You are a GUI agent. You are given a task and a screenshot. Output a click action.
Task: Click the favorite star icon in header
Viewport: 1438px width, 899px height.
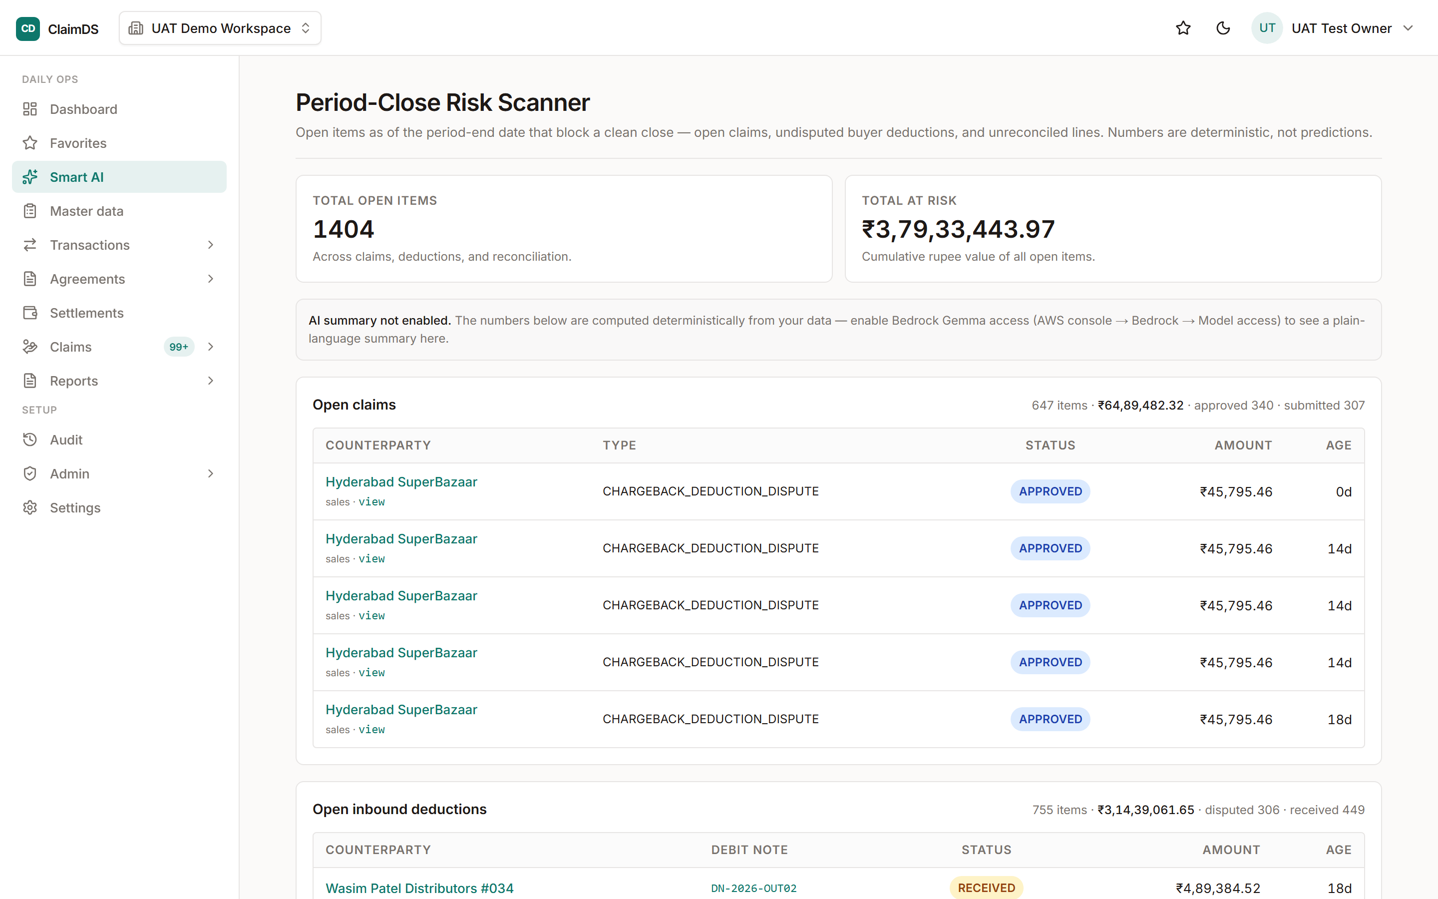(x=1183, y=28)
